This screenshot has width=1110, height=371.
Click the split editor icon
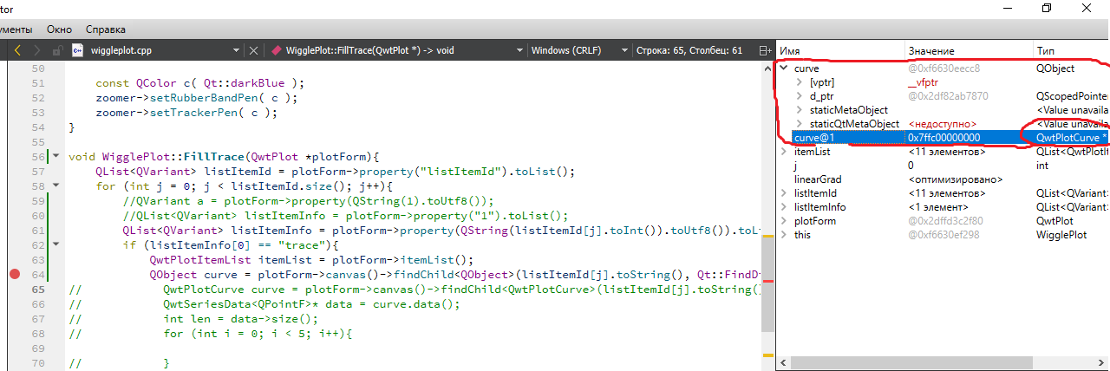(x=764, y=51)
